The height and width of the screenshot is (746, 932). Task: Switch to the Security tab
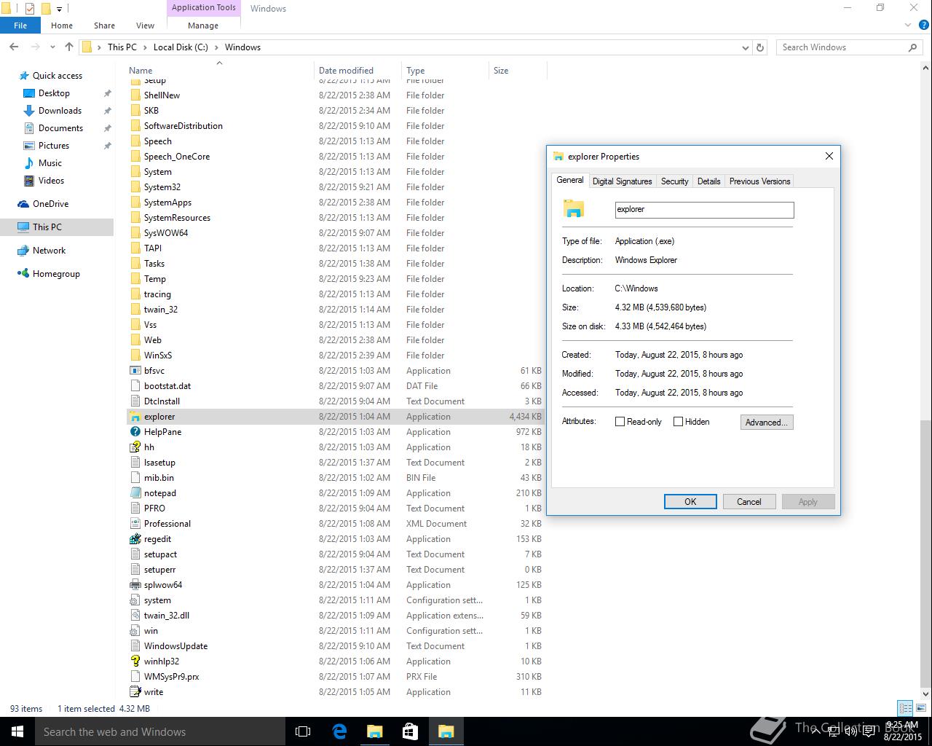(x=674, y=181)
